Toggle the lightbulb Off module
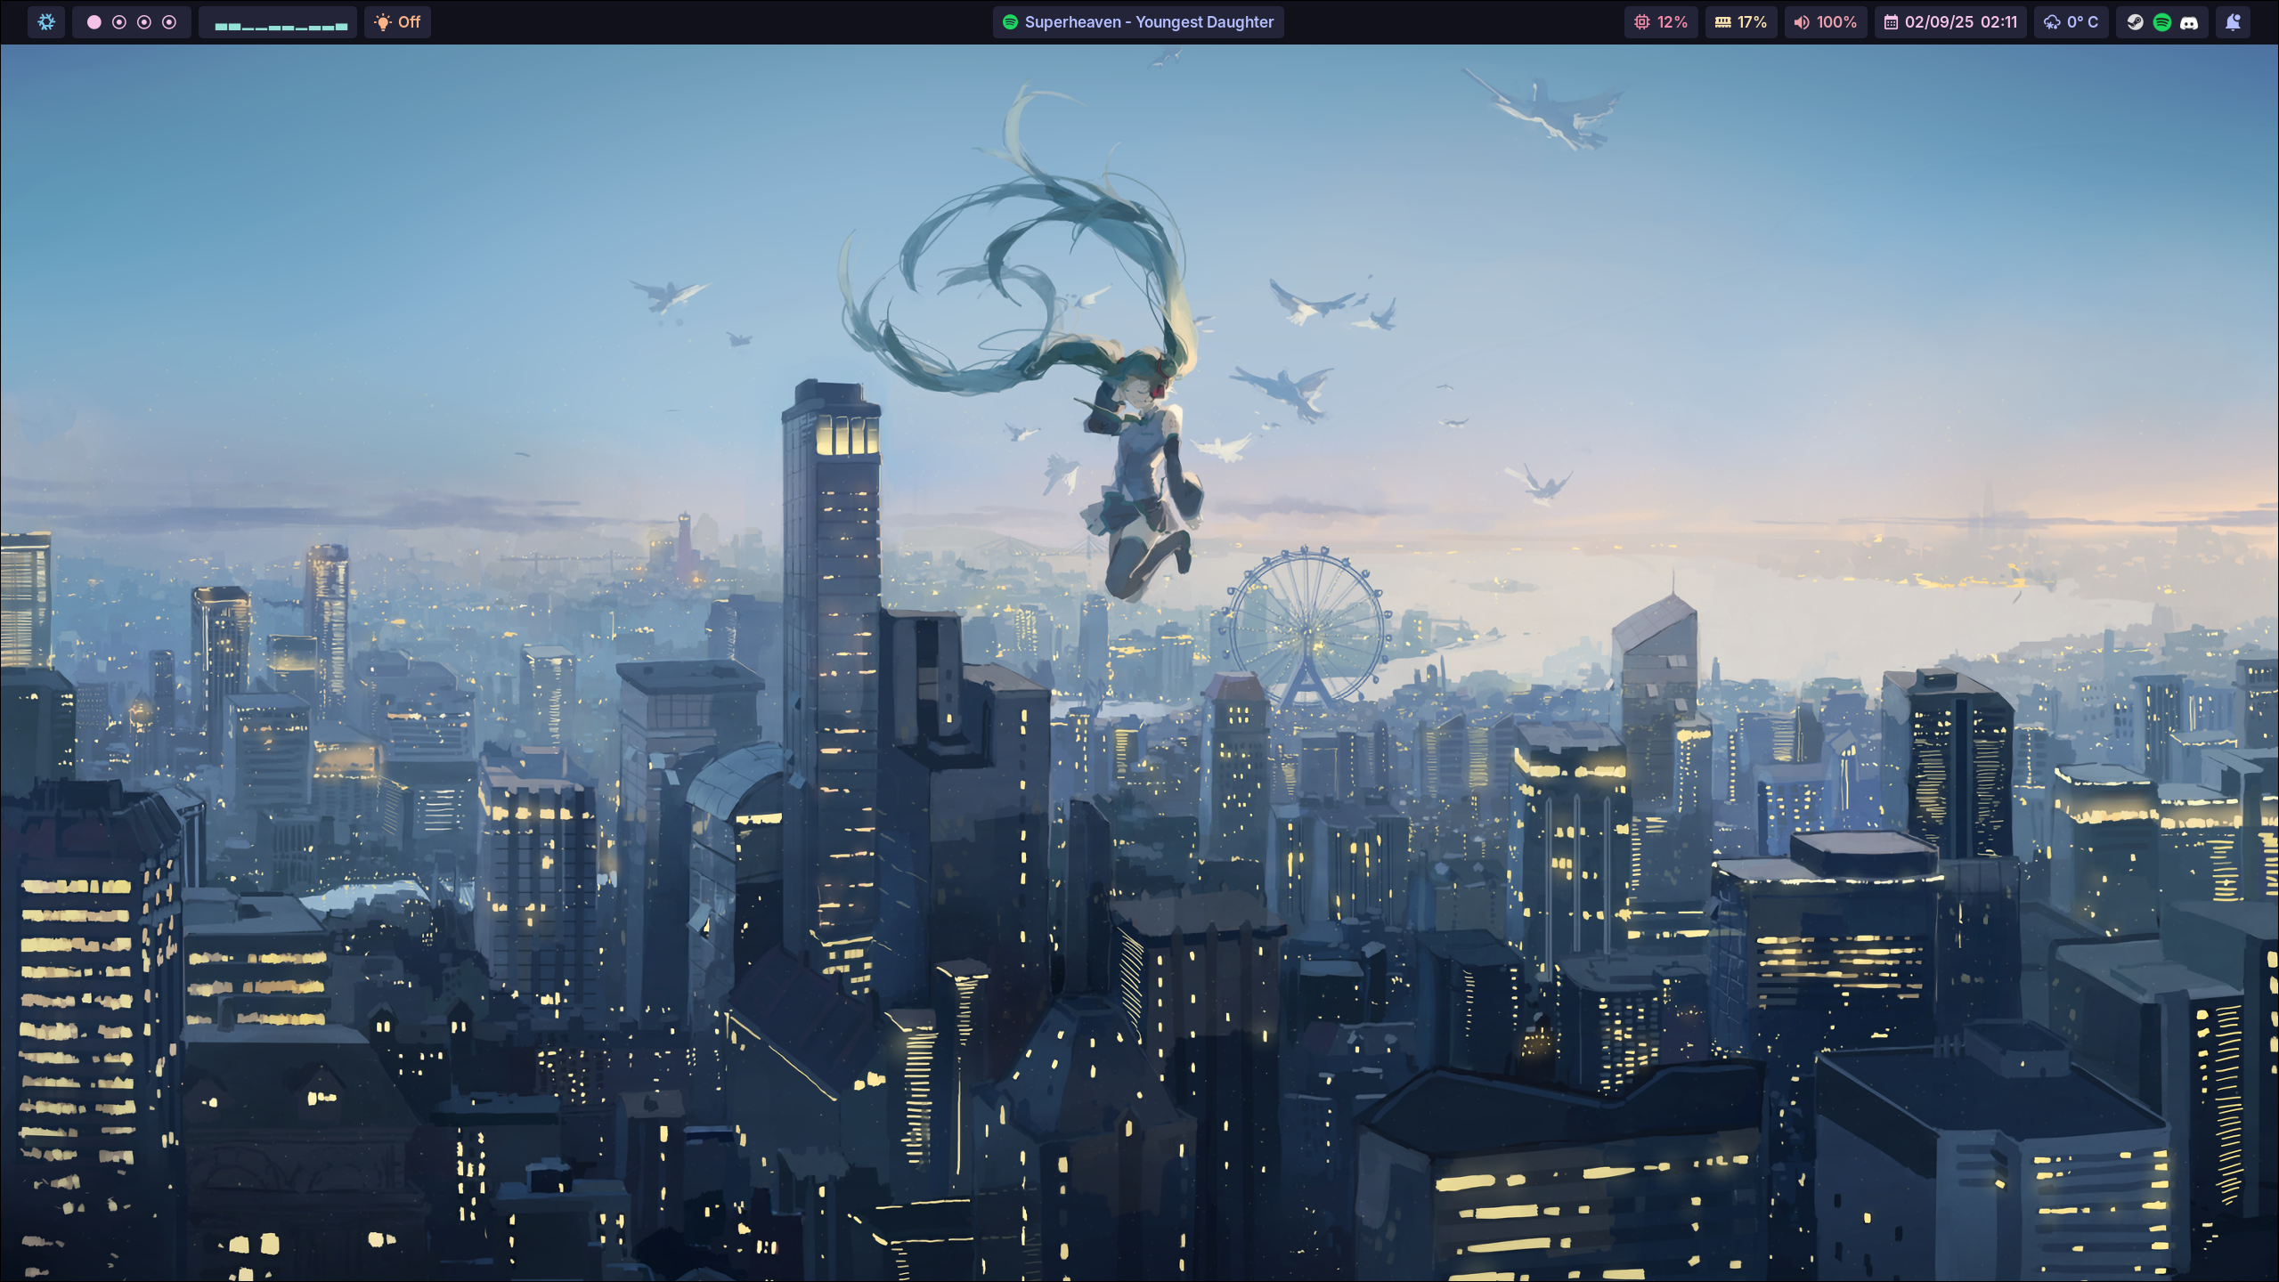Screen dimensions: 2279x1282 (397, 22)
